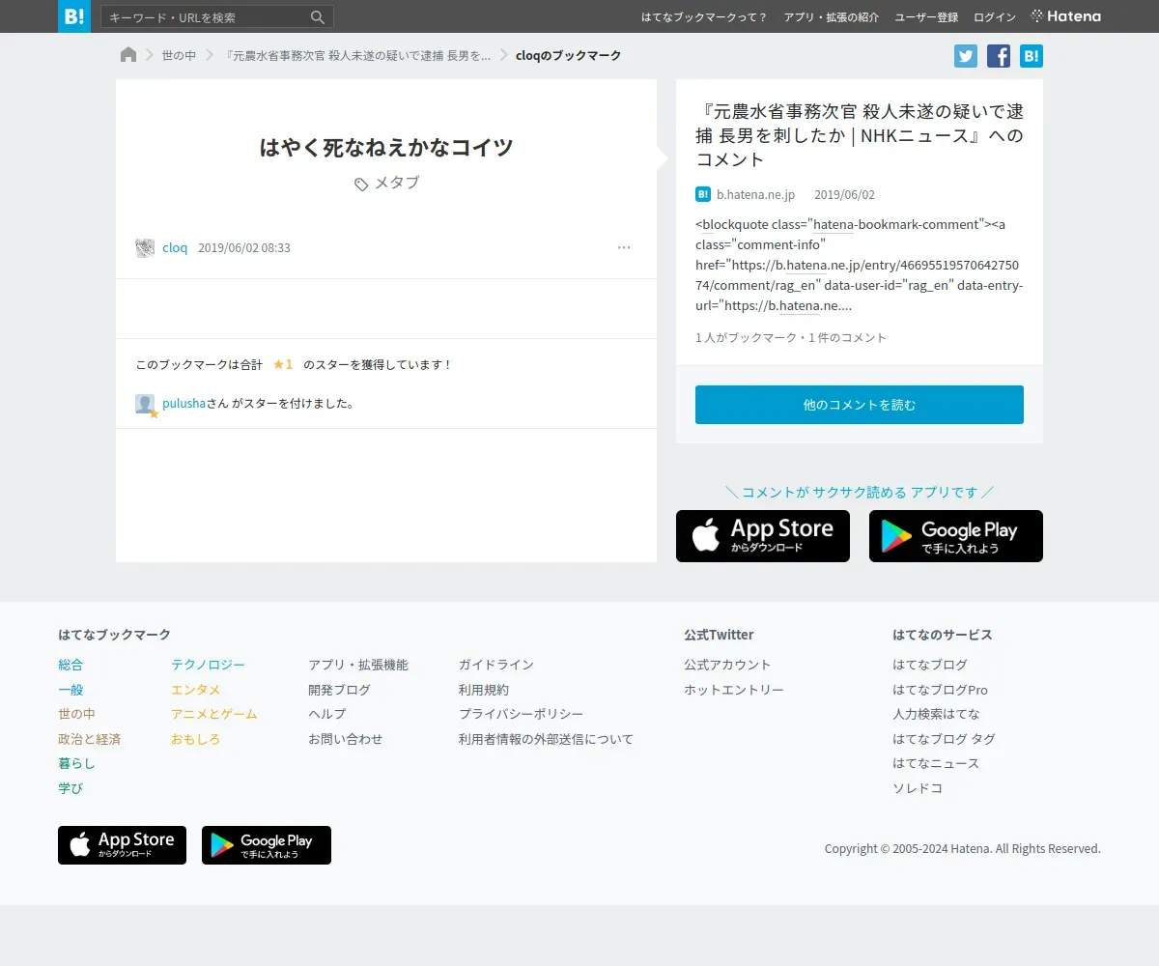
Task: Open アプリ・拡張機能 footer link
Action: coord(358,665)
